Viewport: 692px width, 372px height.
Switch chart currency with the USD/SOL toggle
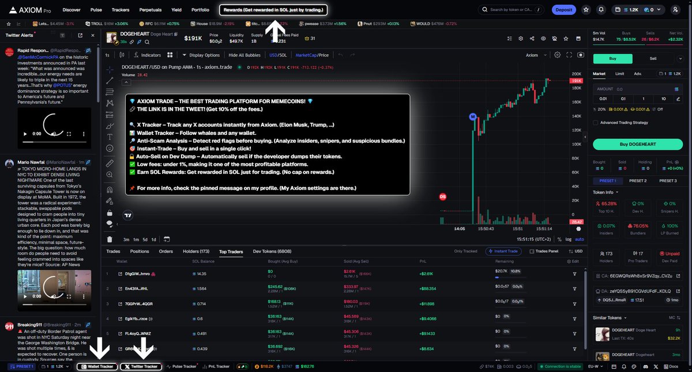pos(278,55)
